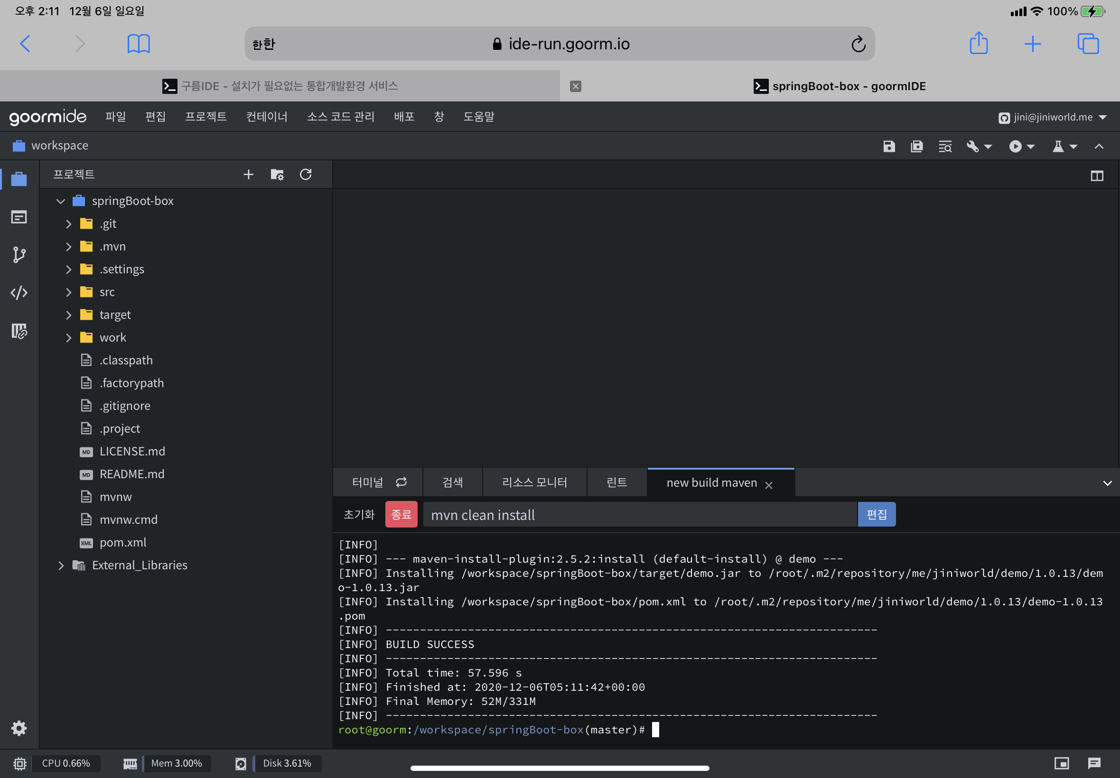This screenshot has height=778, width=1120.
Task: Switch to the 터미널 tab
Action: (378, 482)
